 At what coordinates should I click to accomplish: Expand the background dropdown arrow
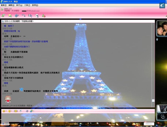pyautogui.click(x=34, y=111)
